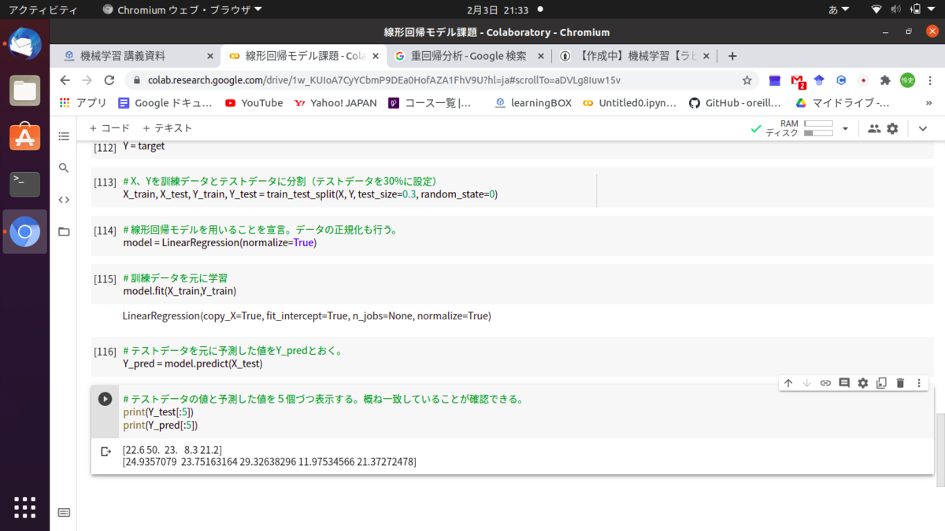Open a new browser tab

pyautogui.click(x=732, y=56)
